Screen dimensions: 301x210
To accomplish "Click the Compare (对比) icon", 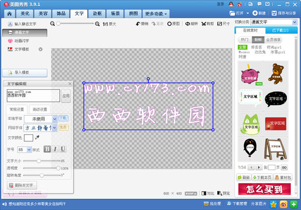I will coord(204,193).
